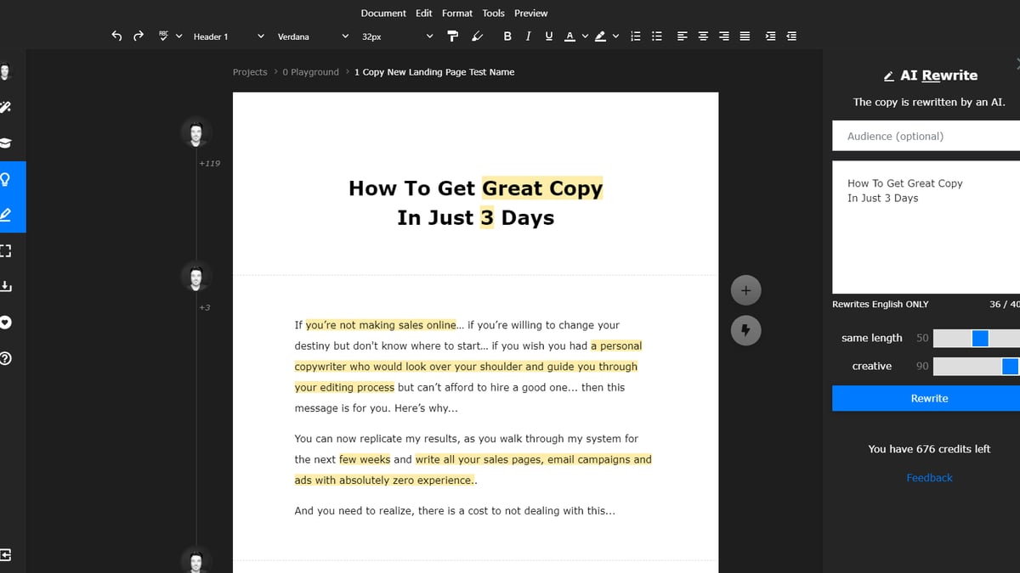Click the blue Rewrite button
The height and width of the screenshot is (573, 1020).
[926, 398]
